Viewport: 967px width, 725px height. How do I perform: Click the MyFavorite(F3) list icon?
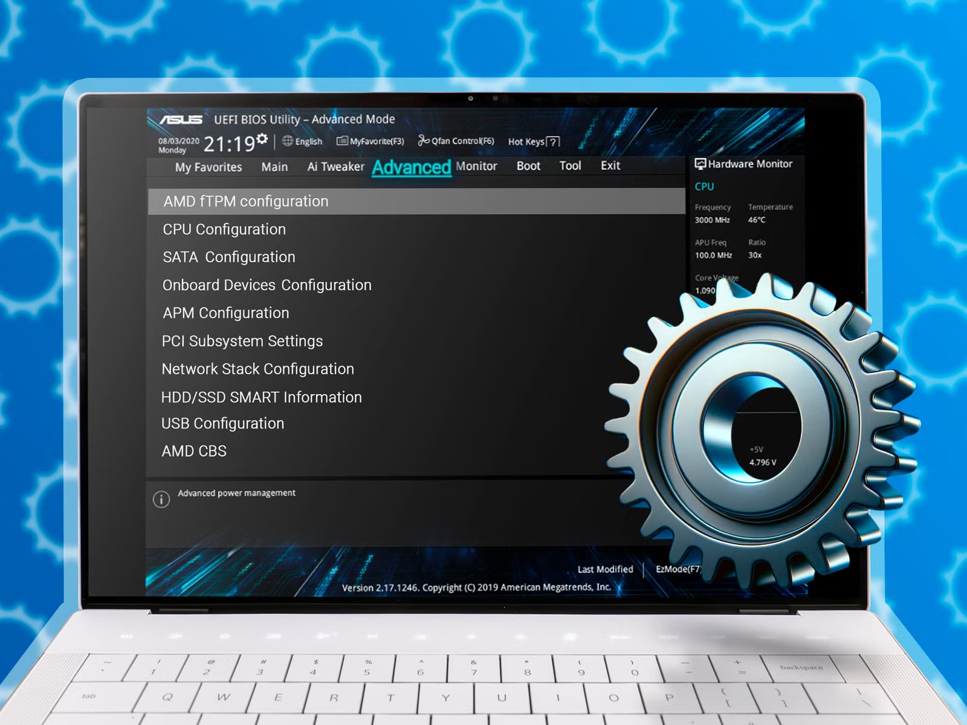(342, 141)
